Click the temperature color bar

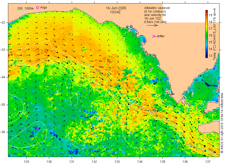[206, 34]
